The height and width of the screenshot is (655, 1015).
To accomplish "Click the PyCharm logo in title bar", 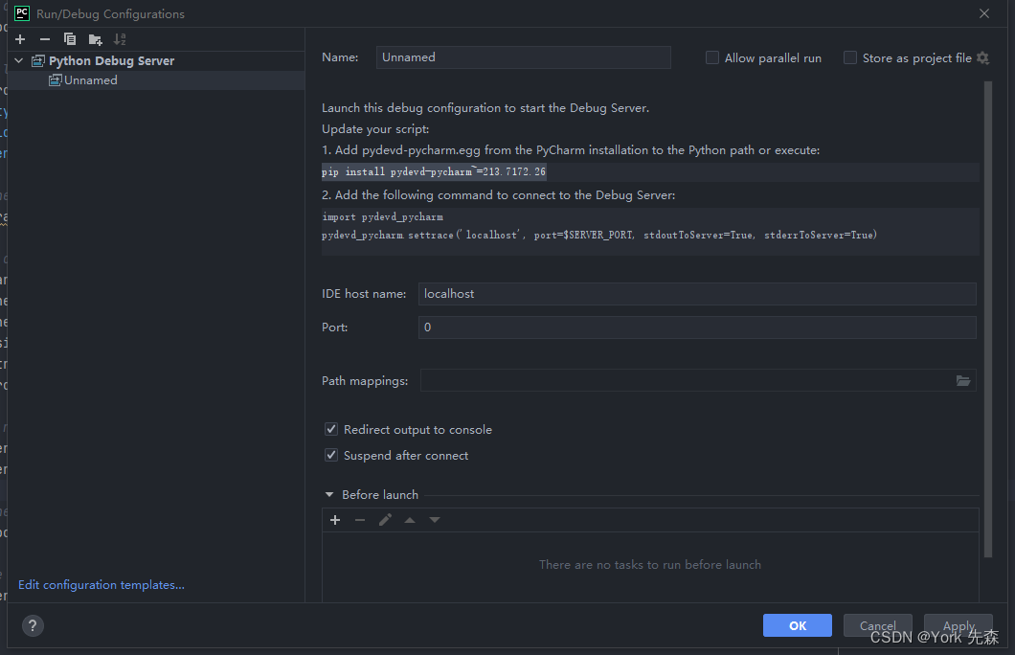I will tap(21, 13).
